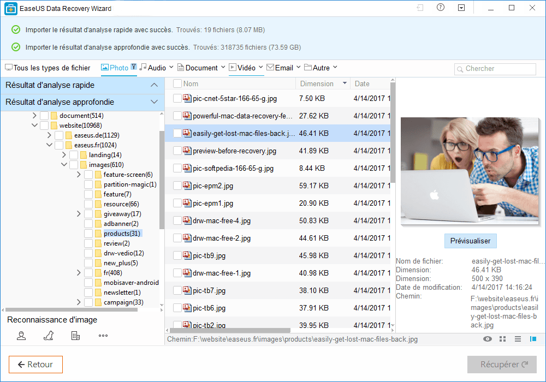
Task: Click the jpg icon of preview-before-recovery.jpg
Action: [x=187, y=150]
